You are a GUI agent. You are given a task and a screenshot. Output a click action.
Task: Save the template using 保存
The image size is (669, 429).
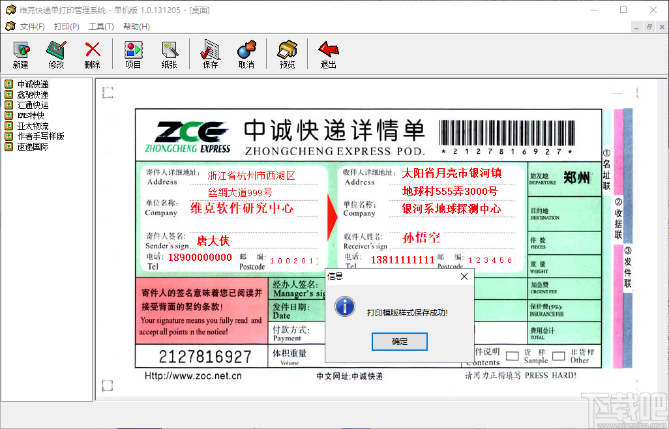[x=209, y=53]
